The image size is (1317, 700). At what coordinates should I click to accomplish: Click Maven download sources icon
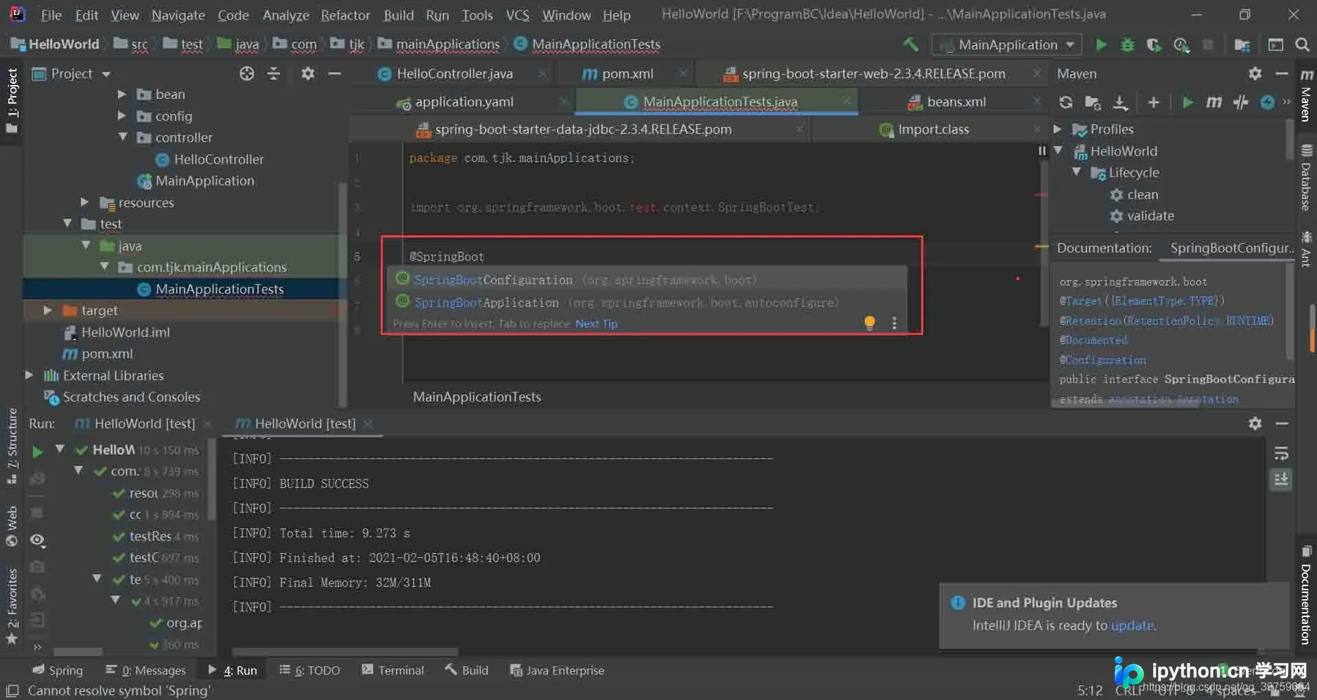coord(1120,102)
